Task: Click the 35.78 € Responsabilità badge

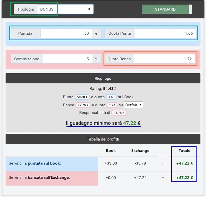Action: pyautogui.click(x=119, y=113)
